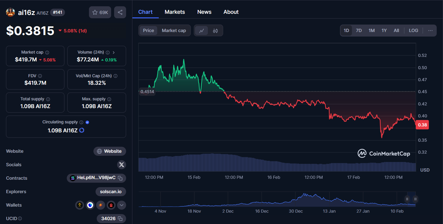Click the Solflare star wallet icon
The width and height of the screenshot is (443, 224).
[x=100, y=205]
